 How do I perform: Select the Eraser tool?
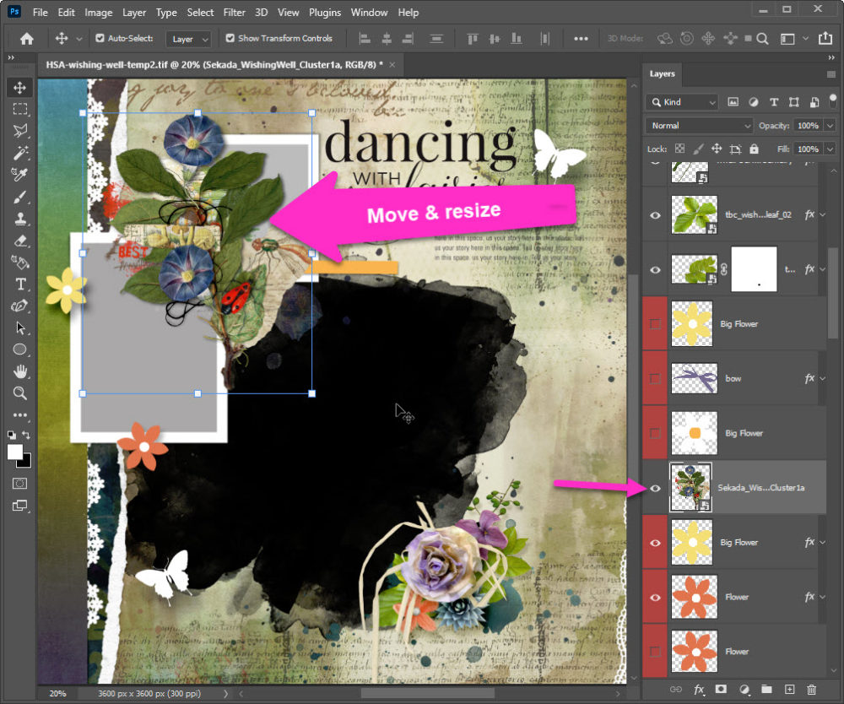[x=20, y=241]
